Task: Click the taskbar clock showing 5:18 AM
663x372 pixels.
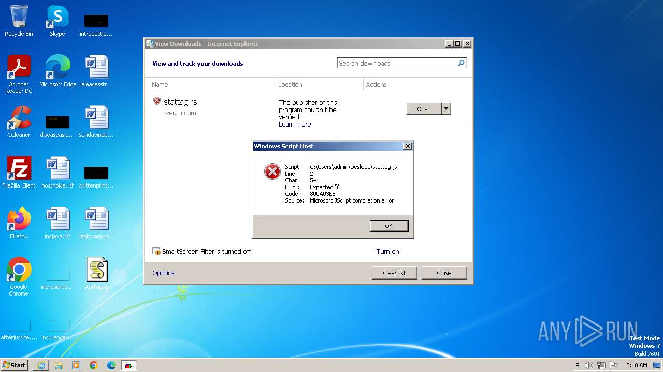Action: (x=637, y=365)
